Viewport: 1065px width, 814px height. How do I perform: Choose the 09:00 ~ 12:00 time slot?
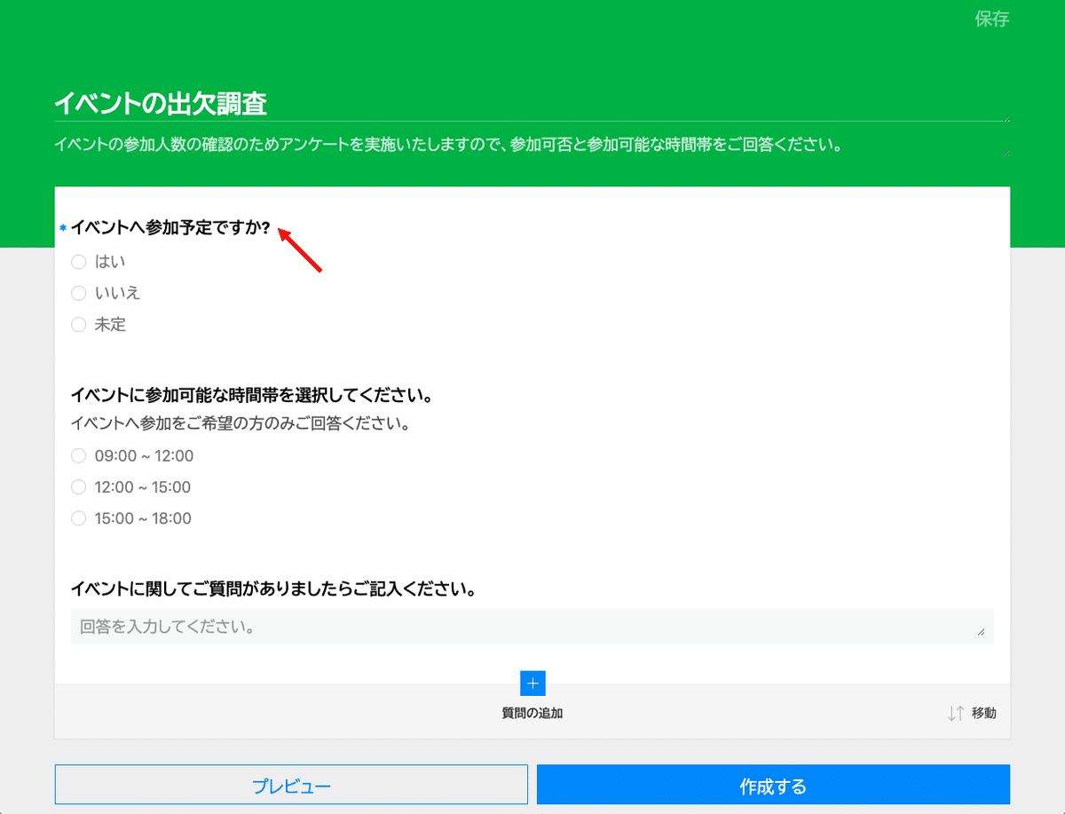78,455
